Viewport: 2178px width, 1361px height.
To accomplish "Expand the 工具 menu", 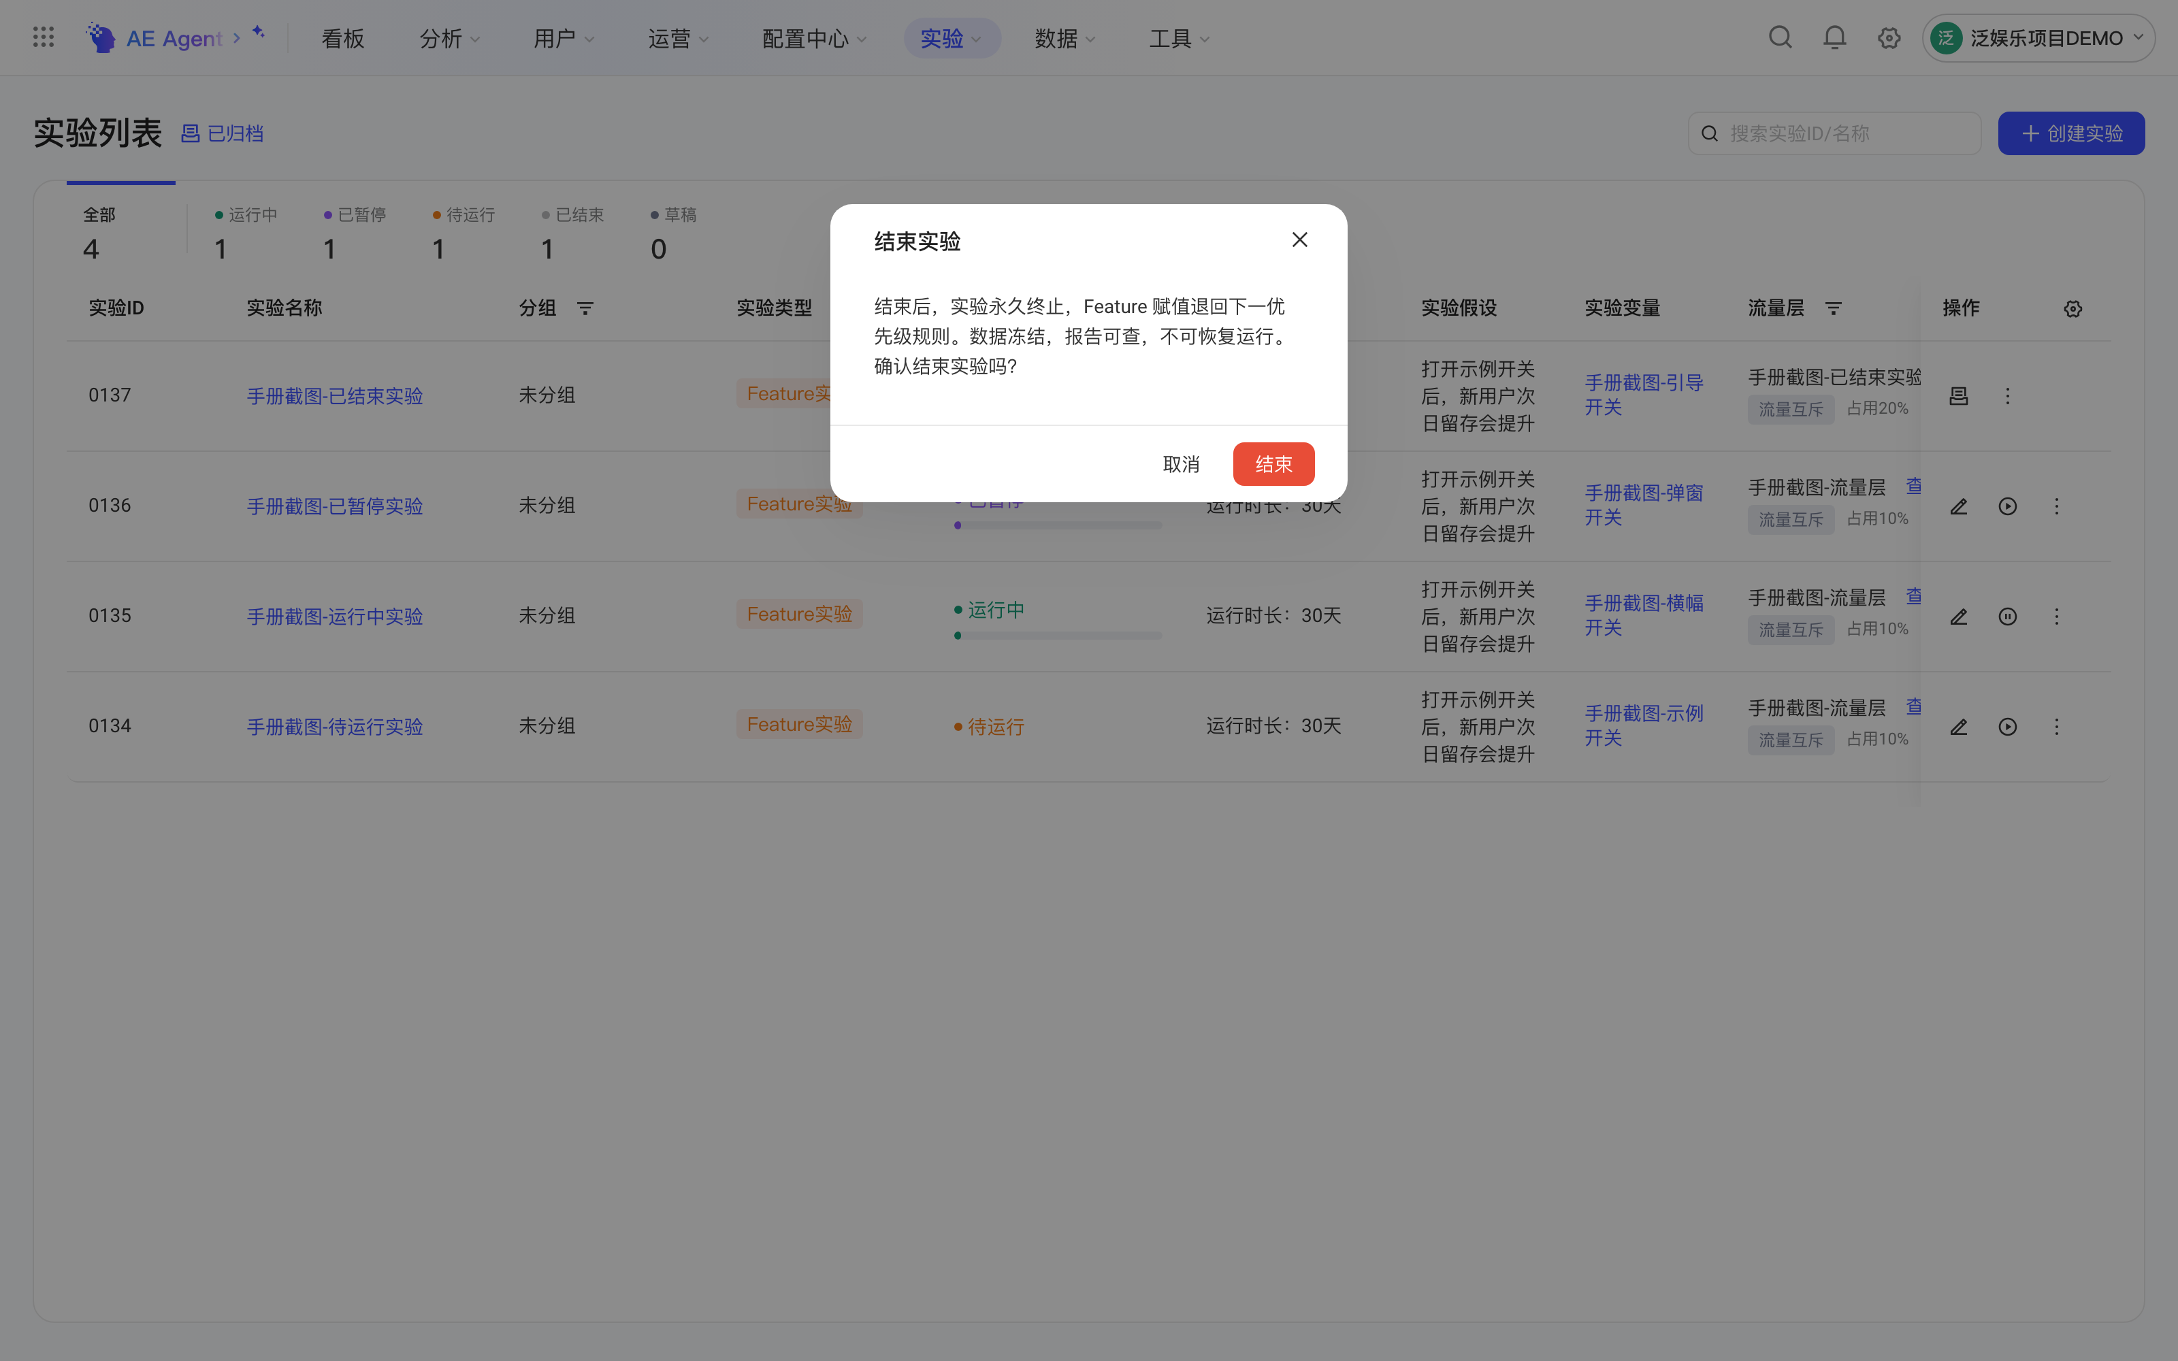I will click(1179, 39).
